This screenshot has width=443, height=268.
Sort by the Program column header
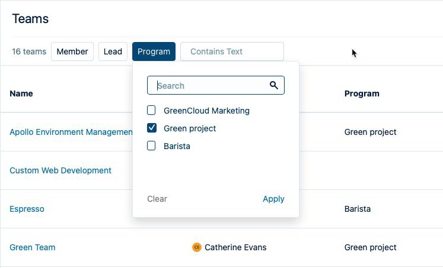[362, 93]
